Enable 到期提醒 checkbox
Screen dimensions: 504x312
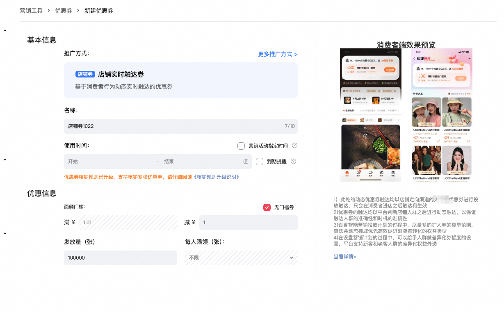click(x=260, y=162)
